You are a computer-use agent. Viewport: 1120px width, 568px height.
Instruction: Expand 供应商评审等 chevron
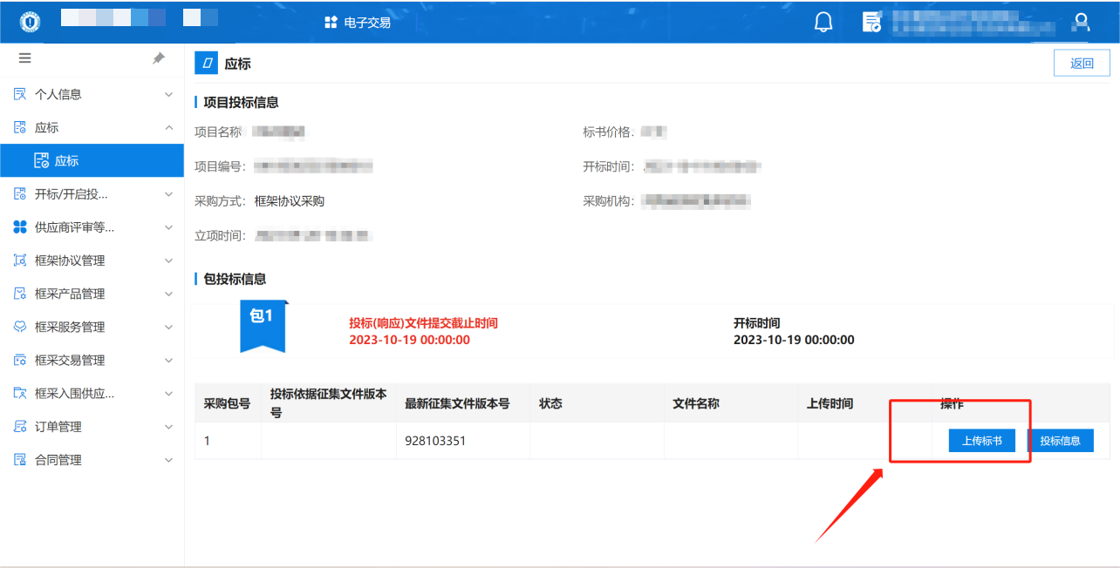169,227
